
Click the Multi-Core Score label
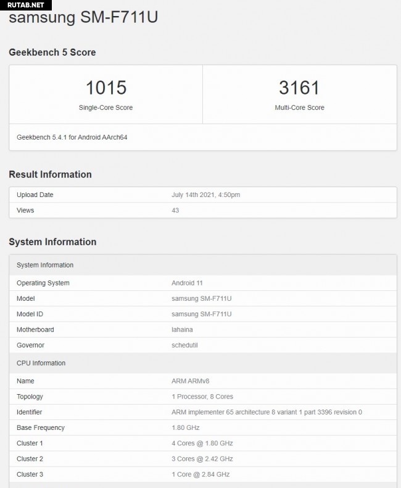[299, 107]
